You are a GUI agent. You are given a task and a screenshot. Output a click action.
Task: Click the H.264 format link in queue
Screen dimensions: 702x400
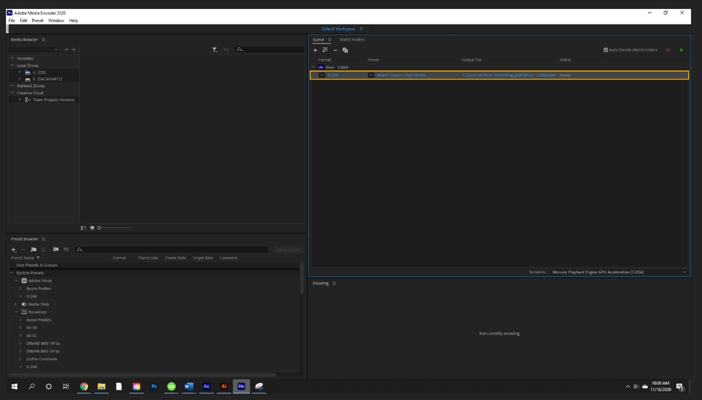(x=333, y=75)
